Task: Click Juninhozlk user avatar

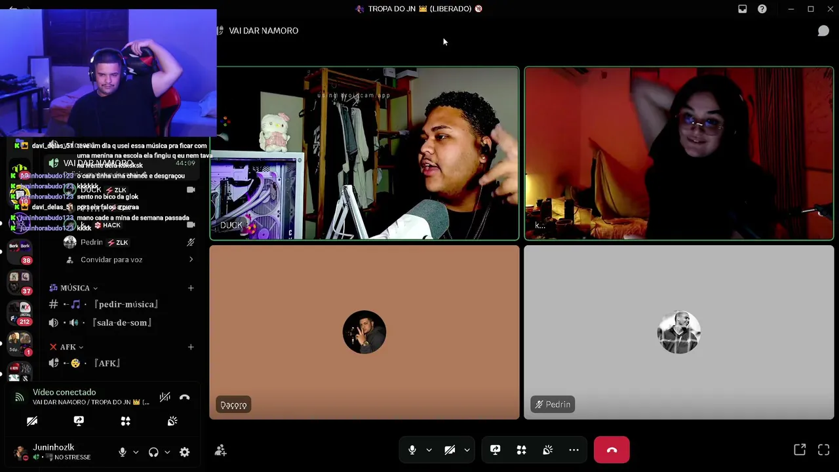Action: (20, 452)
